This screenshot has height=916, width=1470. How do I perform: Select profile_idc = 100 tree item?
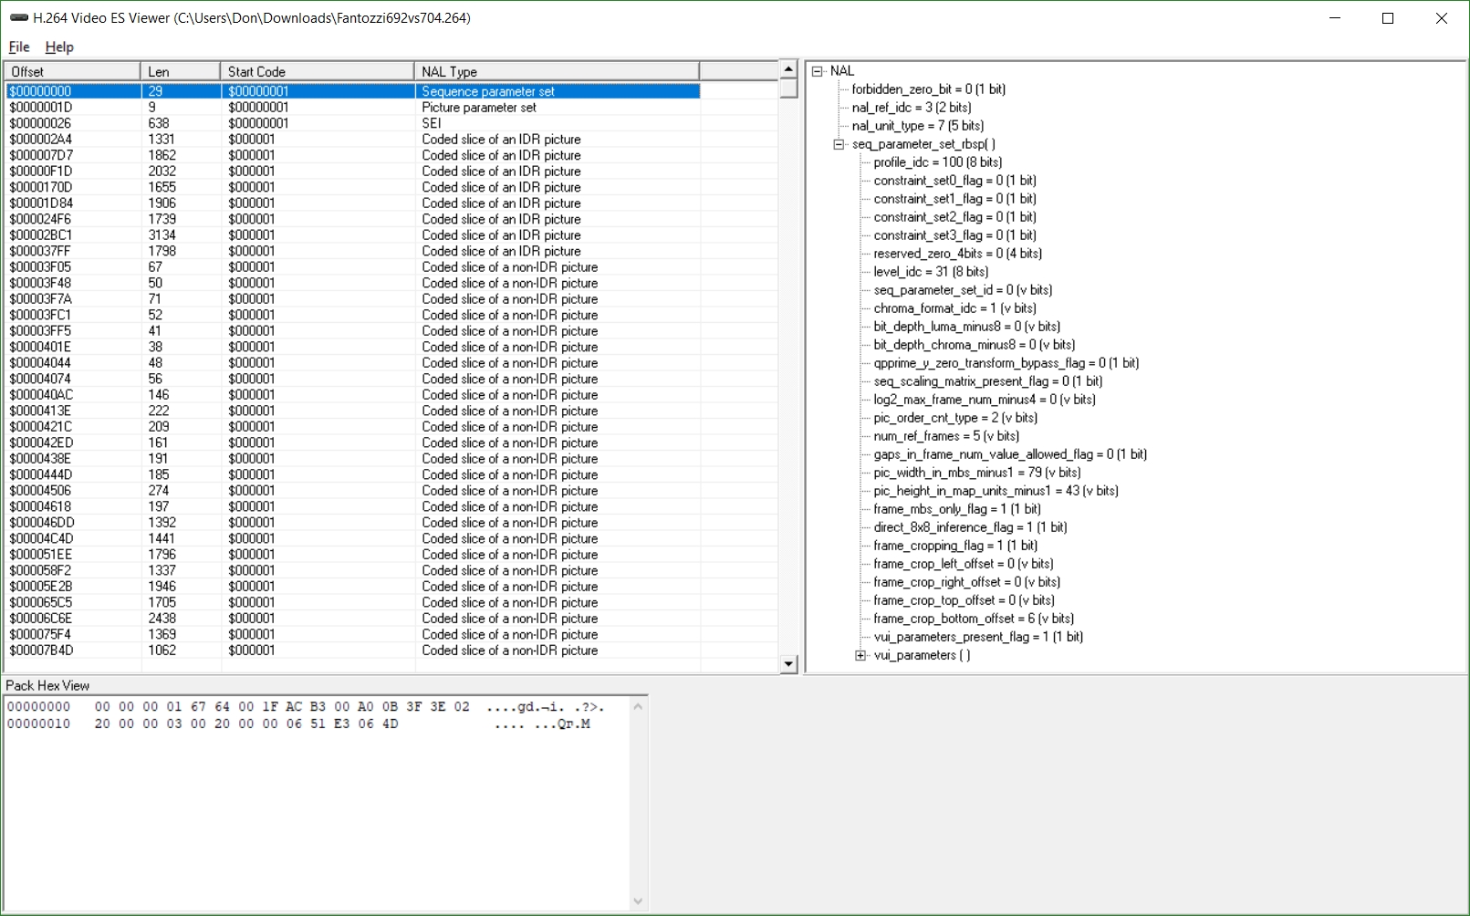(938, 162)
